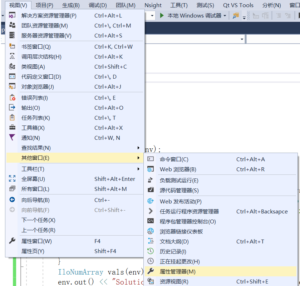Click the Solution Explorer icon in View menu

click(x=12, y=15)
